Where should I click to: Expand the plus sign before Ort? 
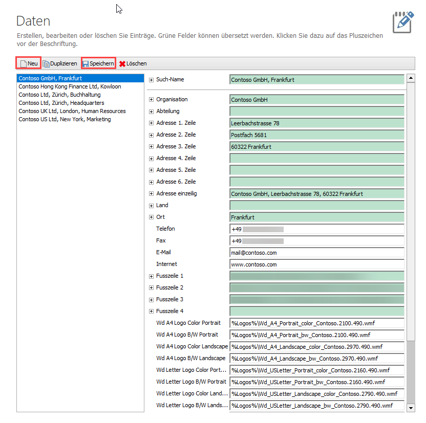click(152, 217)
